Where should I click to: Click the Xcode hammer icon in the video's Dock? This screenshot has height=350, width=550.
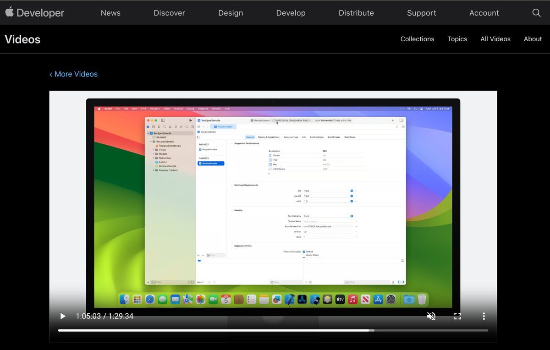pos(289,299)
